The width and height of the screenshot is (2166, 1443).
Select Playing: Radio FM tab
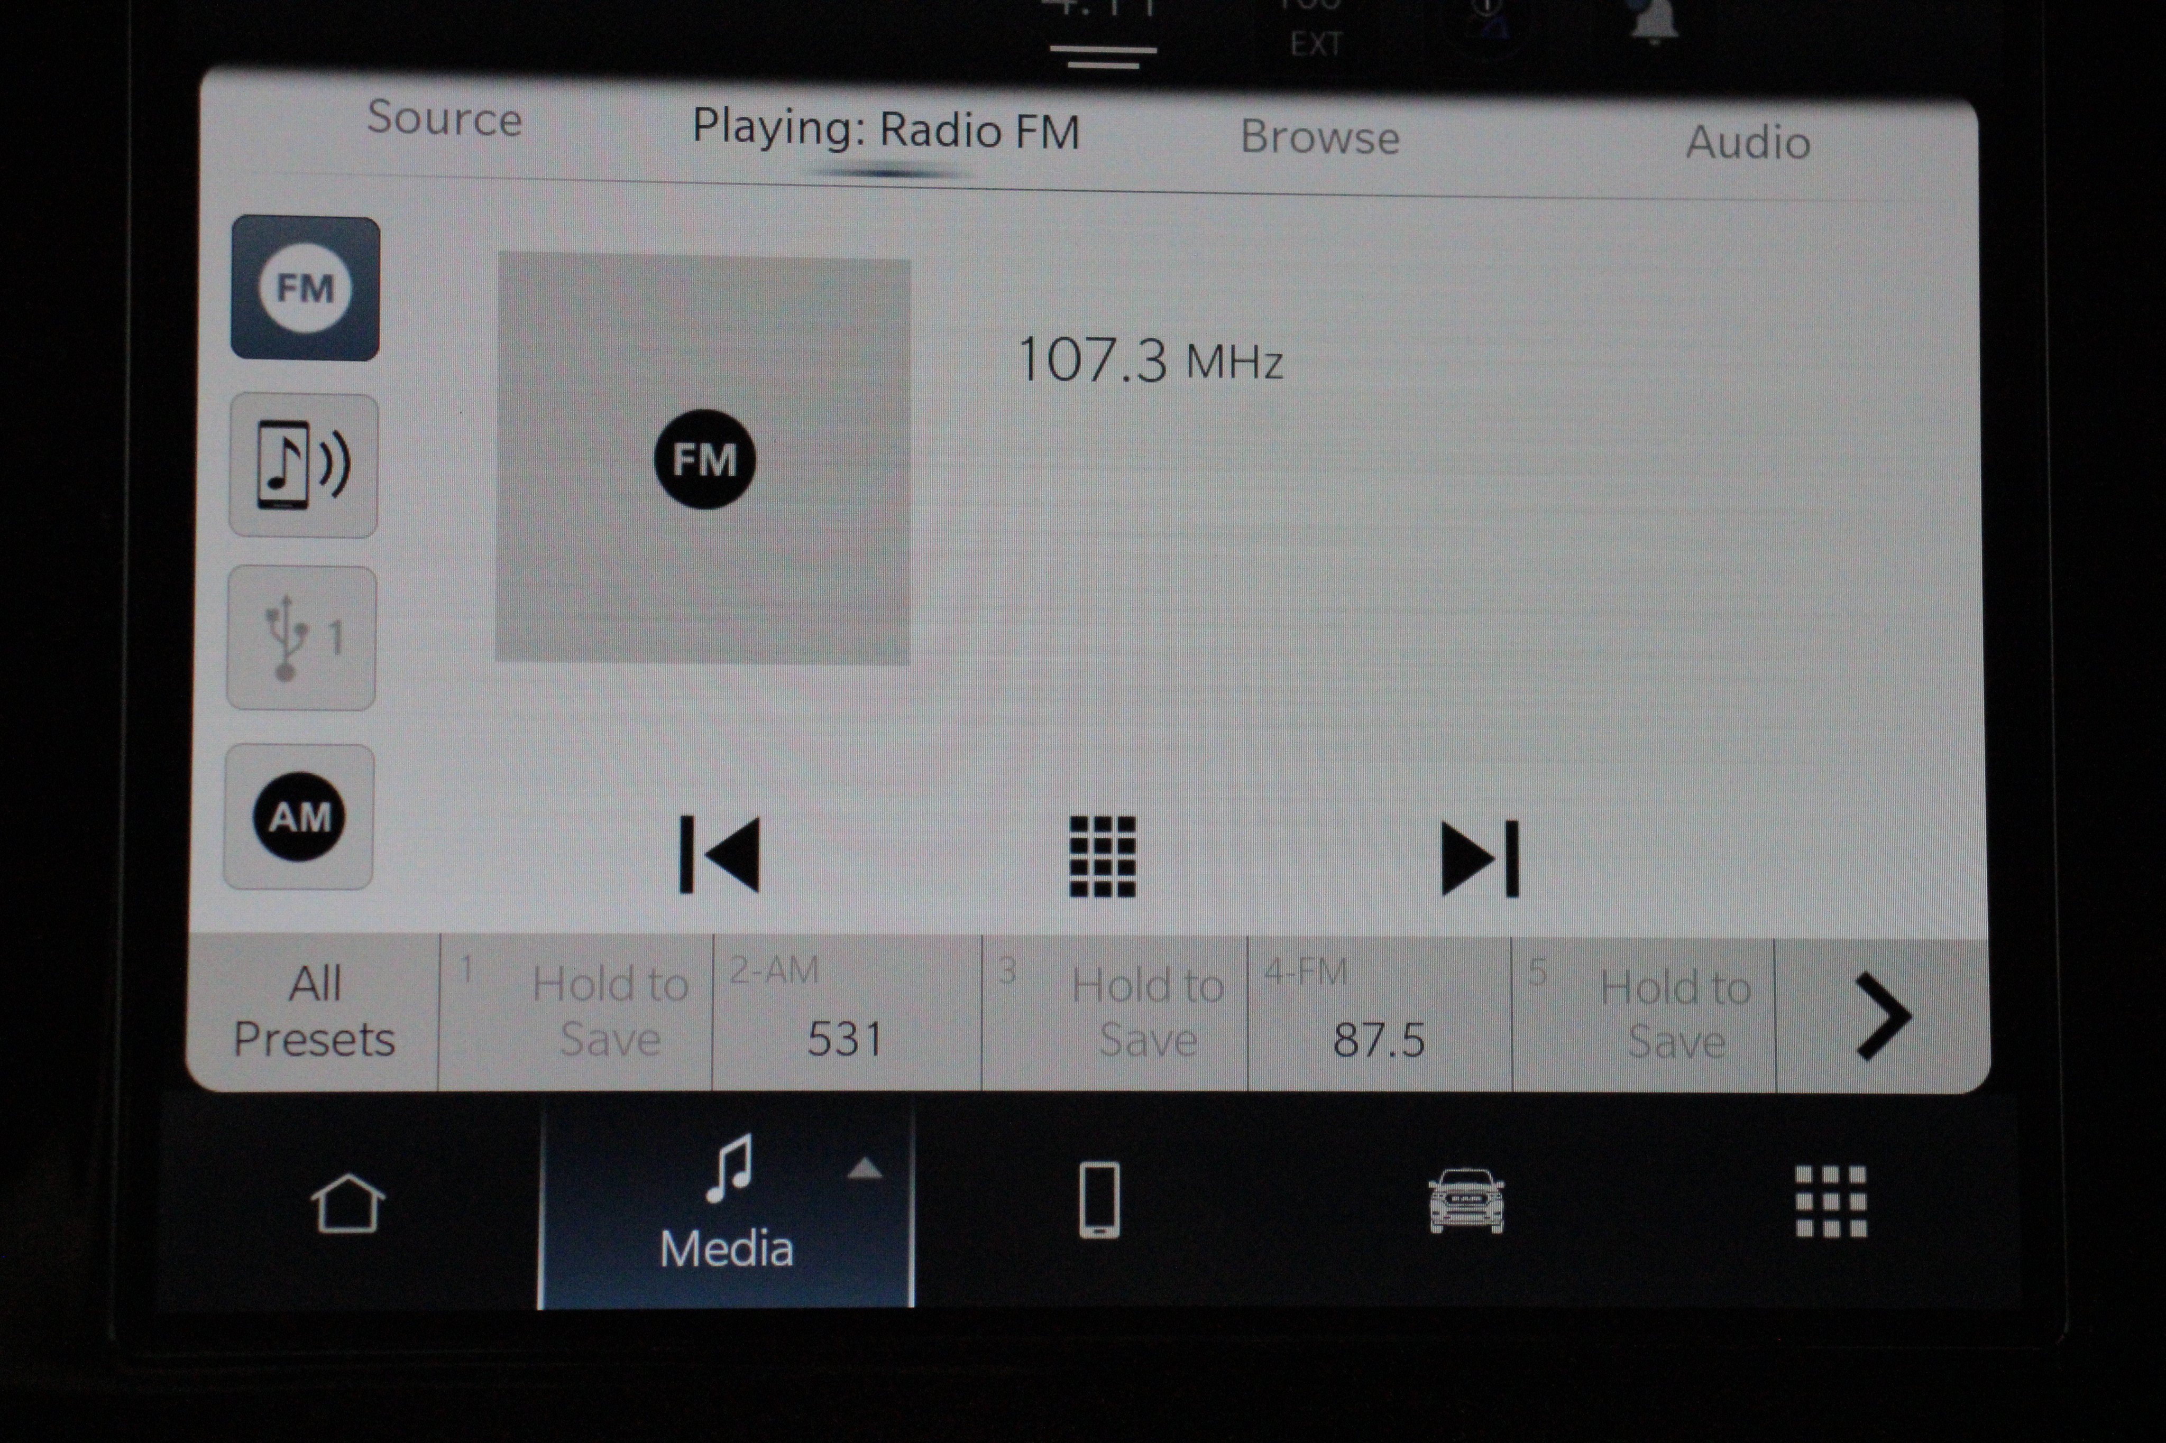click(x=886, y=129)
